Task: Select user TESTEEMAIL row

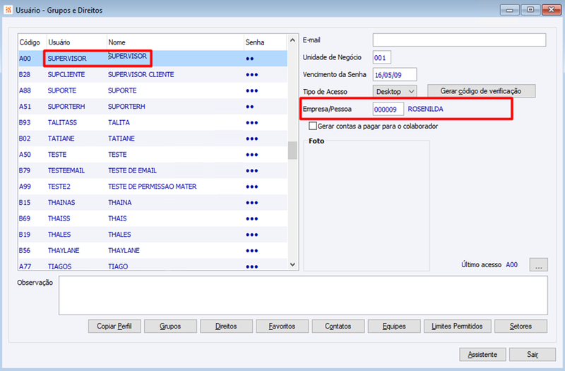Action: click(x=153, y=170)
